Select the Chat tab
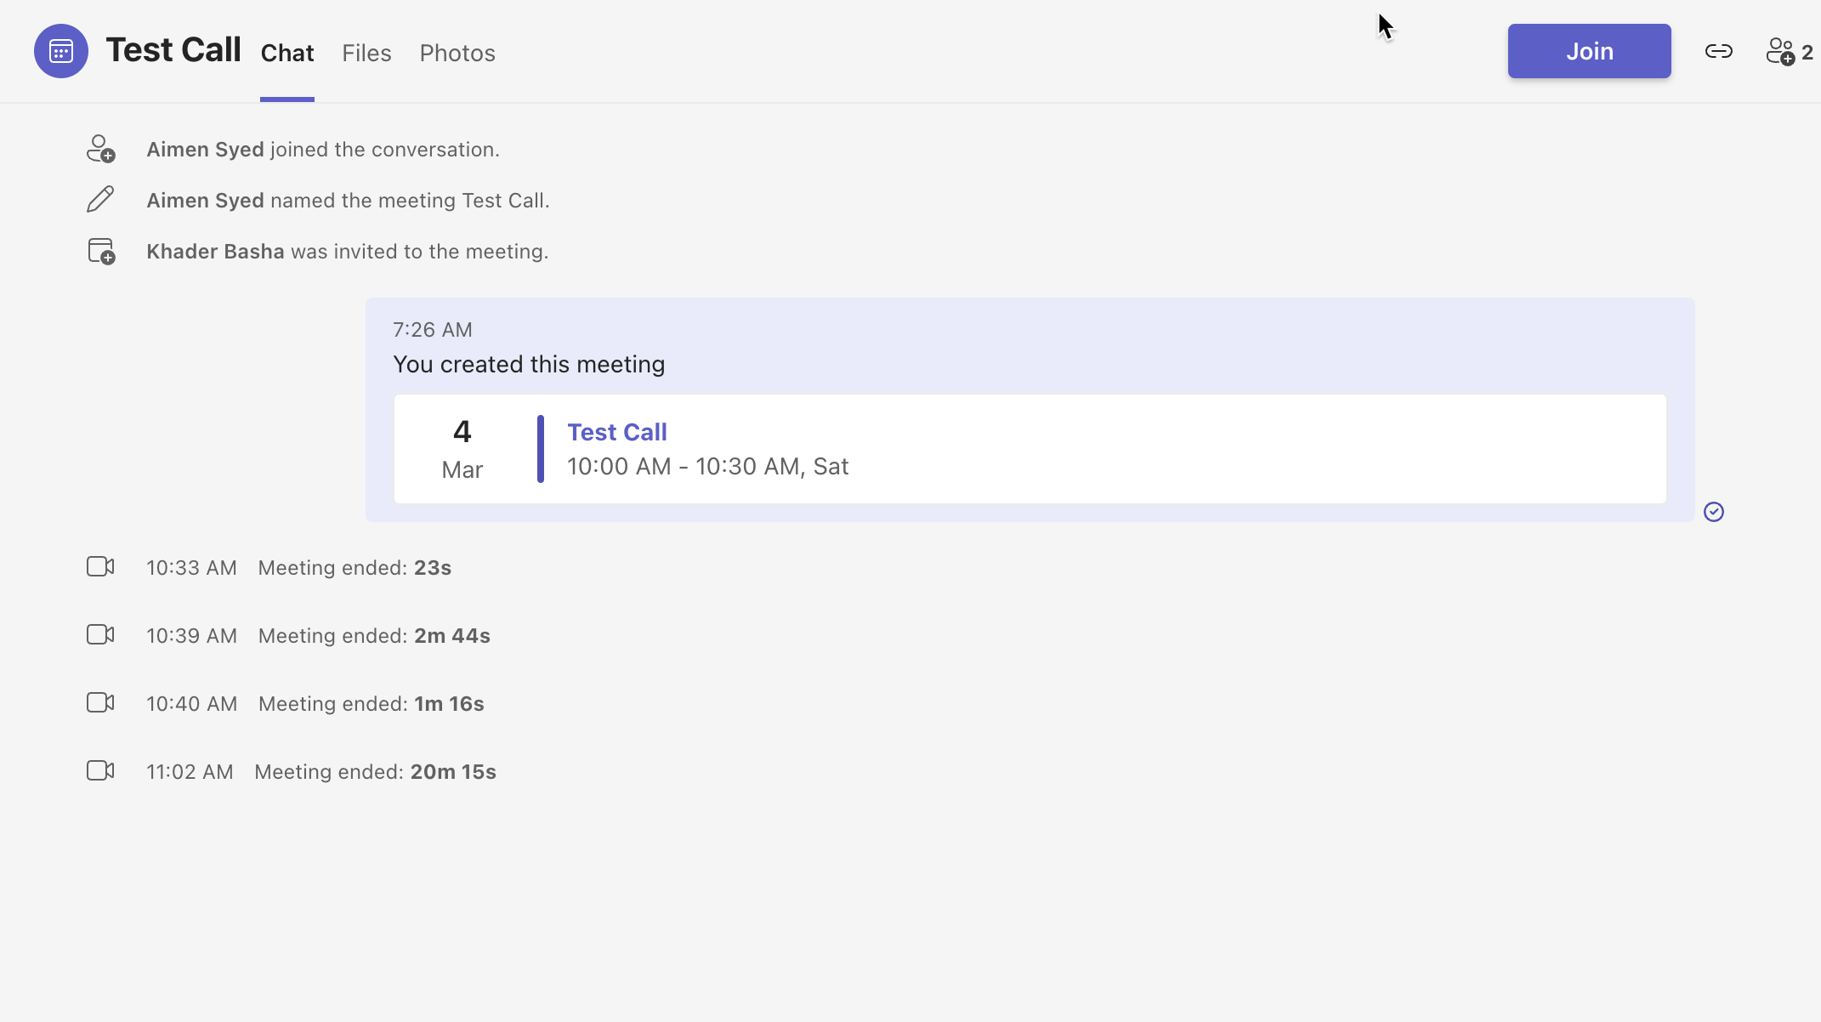Viewport: 1821px width, 1022px height. [287, 53]
